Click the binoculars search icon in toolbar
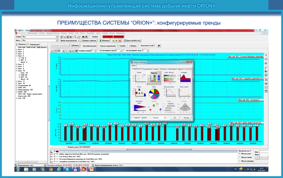283x178 pixels. coord(83,36)
